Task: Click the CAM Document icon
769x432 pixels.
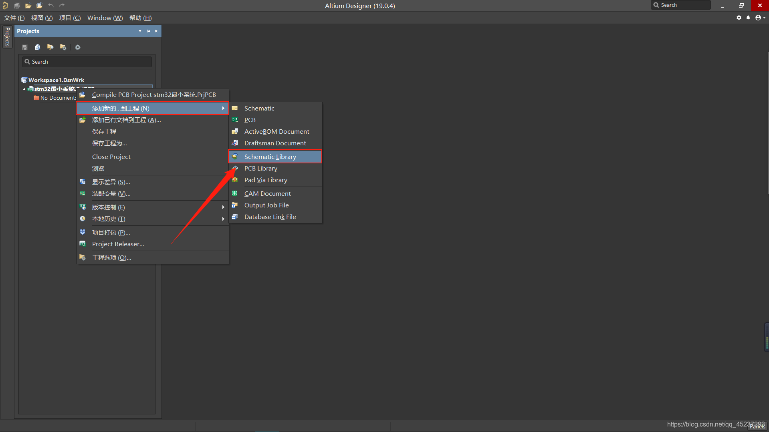Action: [x=235, y=194]
